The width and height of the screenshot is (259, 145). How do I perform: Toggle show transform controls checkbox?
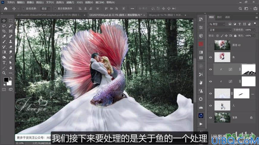55,9
